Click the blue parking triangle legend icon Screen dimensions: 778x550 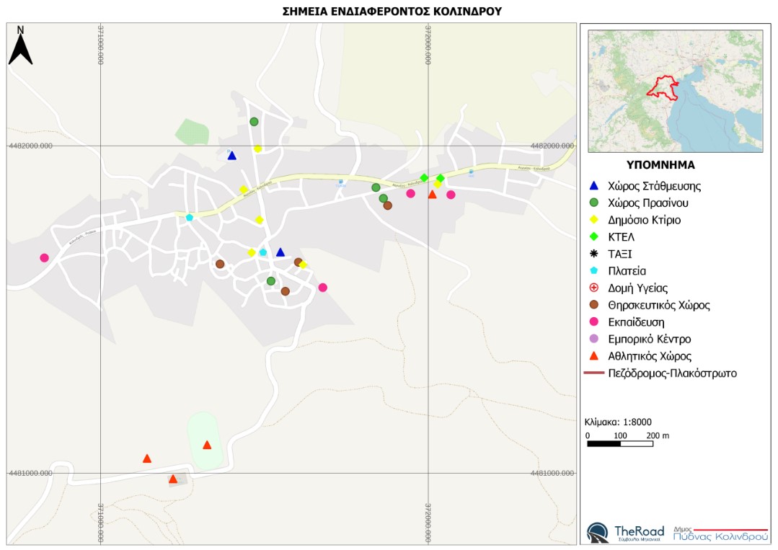click(x=593, y=186)
